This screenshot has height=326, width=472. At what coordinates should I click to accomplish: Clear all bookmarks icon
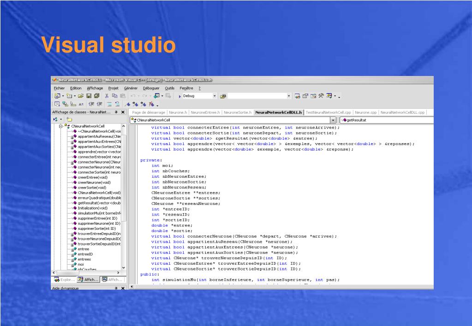tap(151, 104)
